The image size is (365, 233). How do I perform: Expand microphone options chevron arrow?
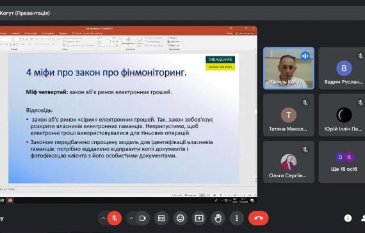tap(103, 218)
